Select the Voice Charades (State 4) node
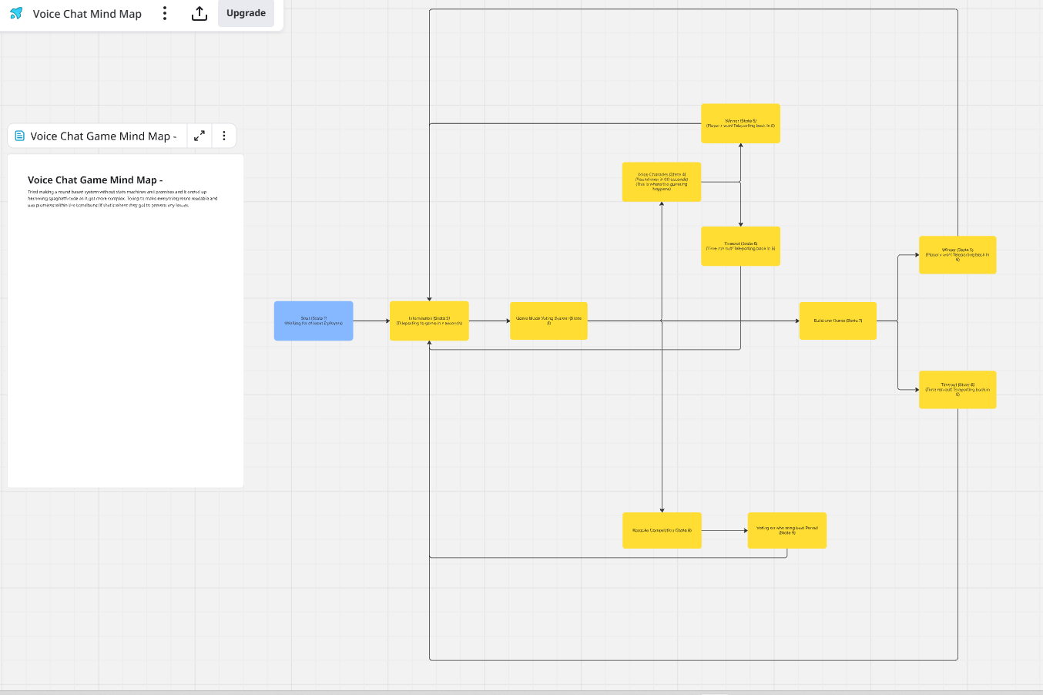The image size is (1043, 695). tap(662, 182)
